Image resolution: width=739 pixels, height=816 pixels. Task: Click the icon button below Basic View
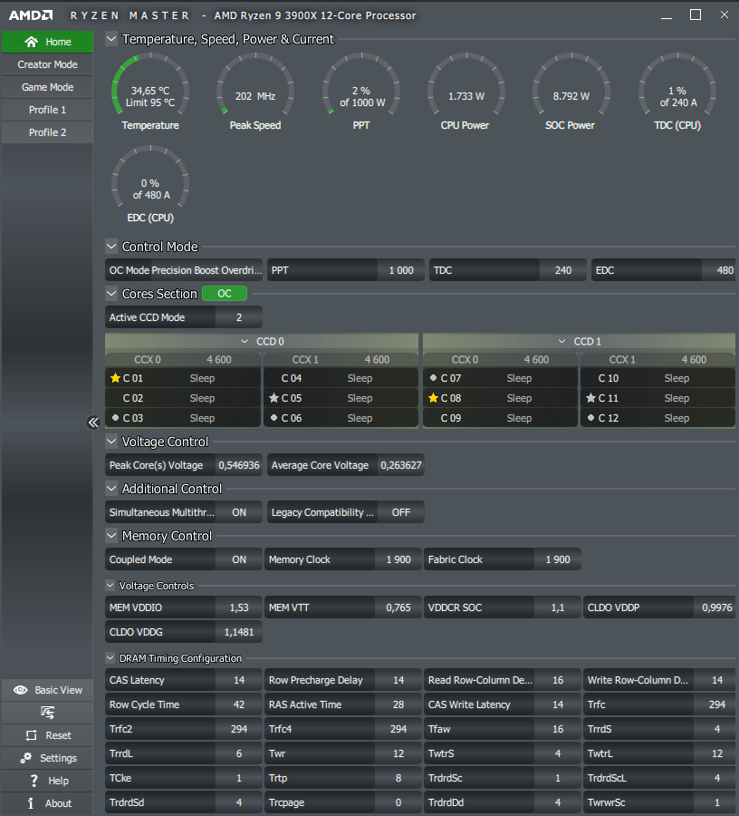47,713
